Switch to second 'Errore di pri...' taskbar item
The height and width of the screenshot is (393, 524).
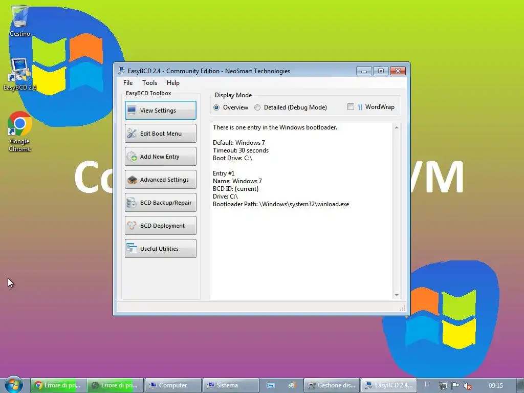coord(115,385)
